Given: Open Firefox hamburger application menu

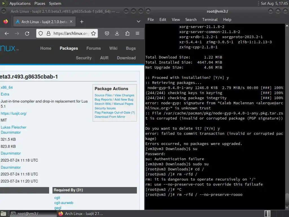Looking at the screenshot, I should 137,33.
